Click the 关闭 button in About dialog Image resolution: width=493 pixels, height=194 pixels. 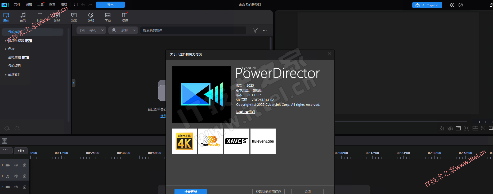[x=307, y=191]
